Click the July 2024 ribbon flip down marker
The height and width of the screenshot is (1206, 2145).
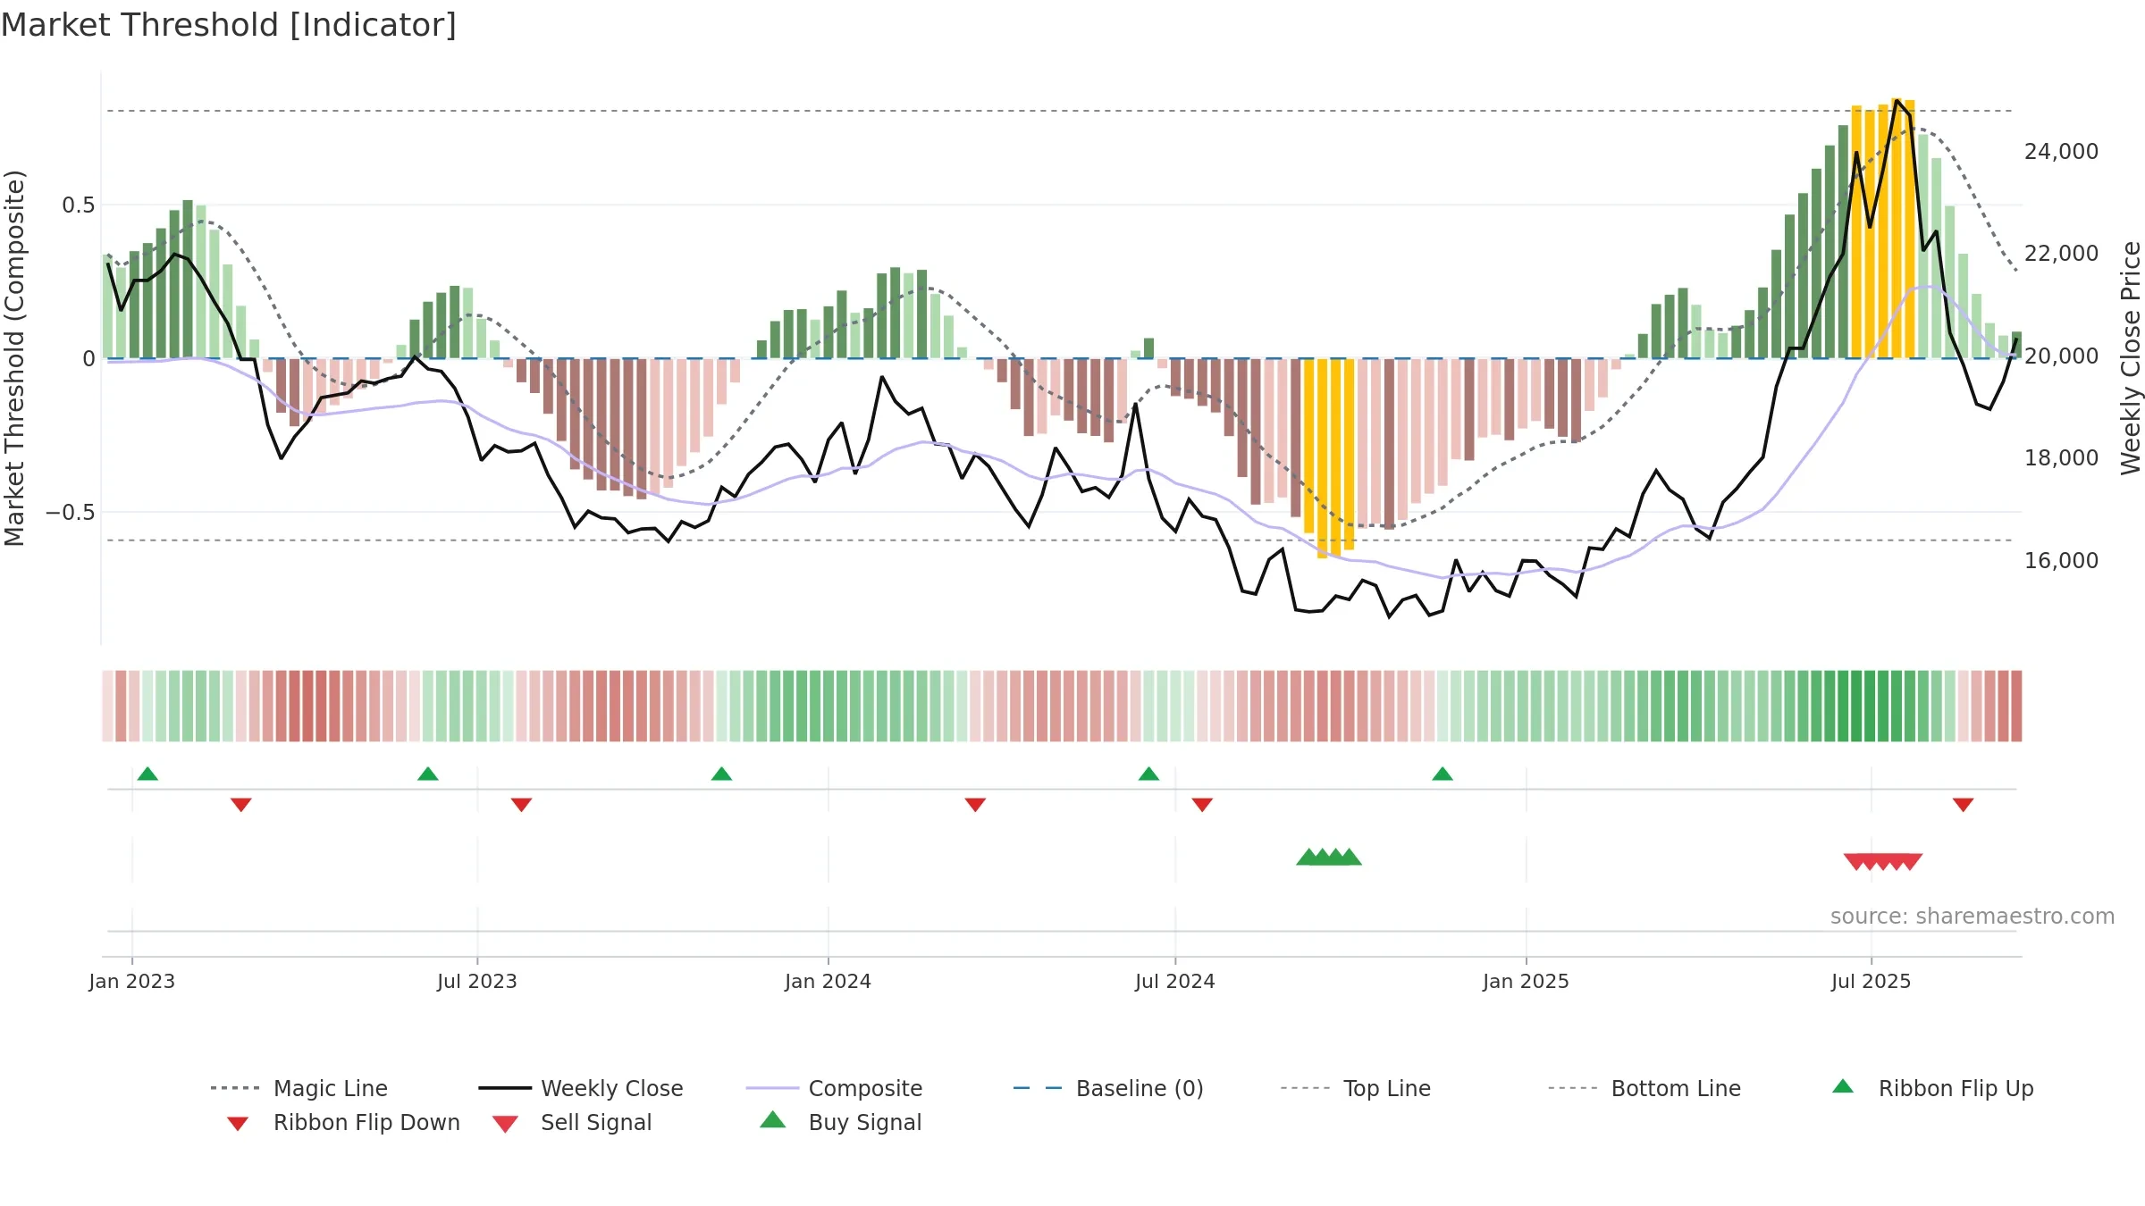(x=1202, y=804)
